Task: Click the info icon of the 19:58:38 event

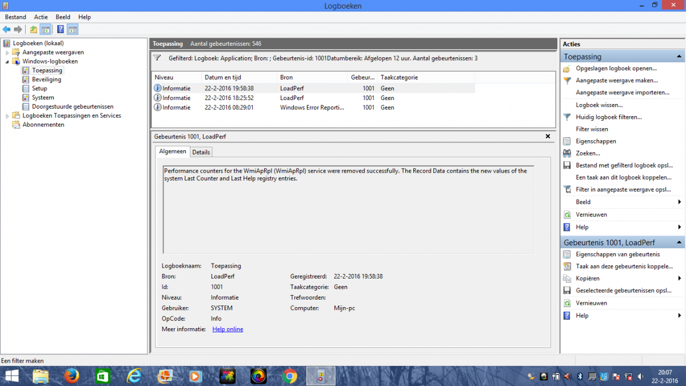Action: tap(158, 89)
